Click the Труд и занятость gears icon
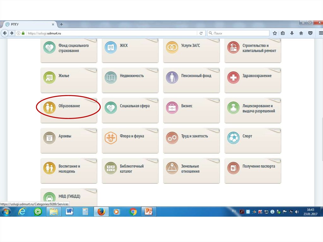 (x=172, y=138)
